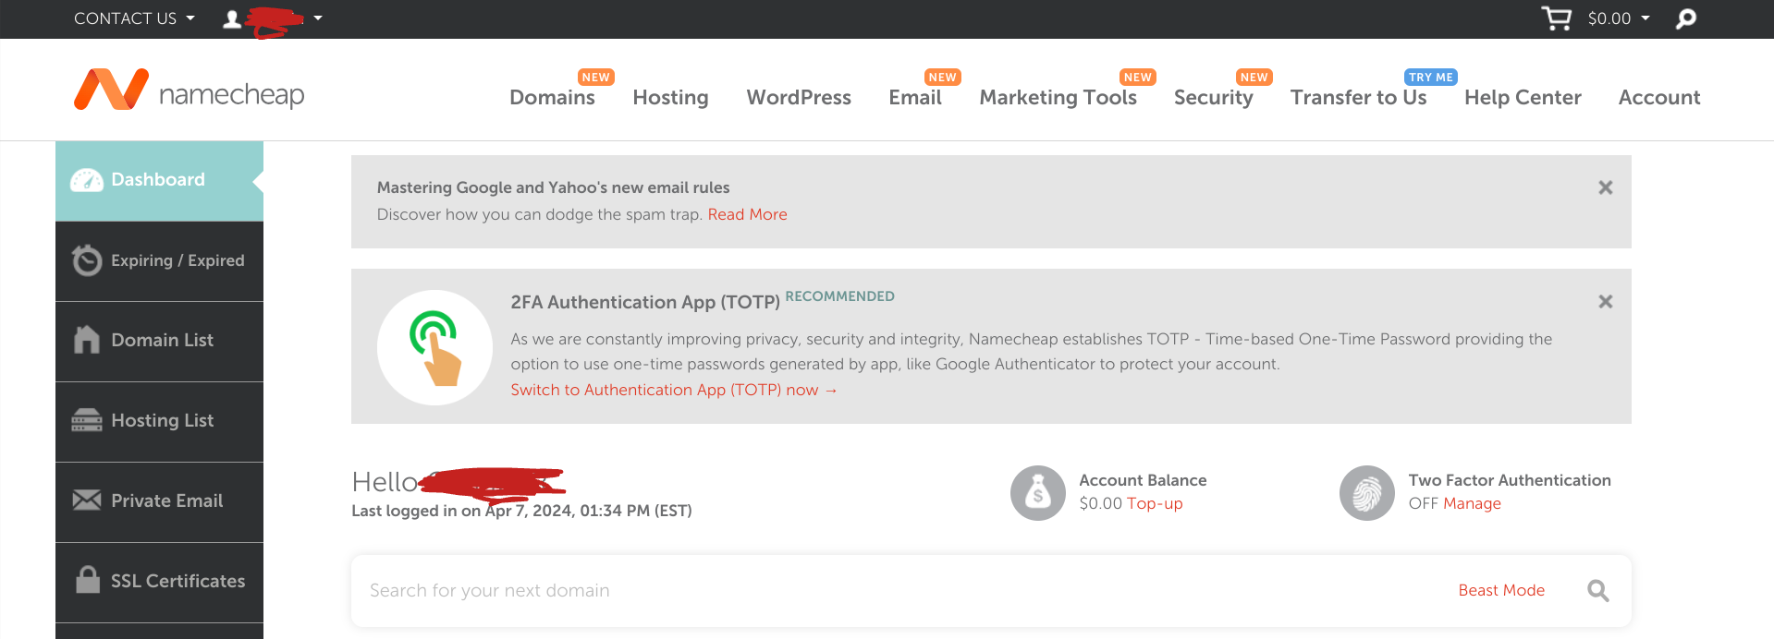The height and width of the screenshot is (639, 1774).
Task: Click the SSL Certificates padlock icon
Action: (x=88, y=579)
